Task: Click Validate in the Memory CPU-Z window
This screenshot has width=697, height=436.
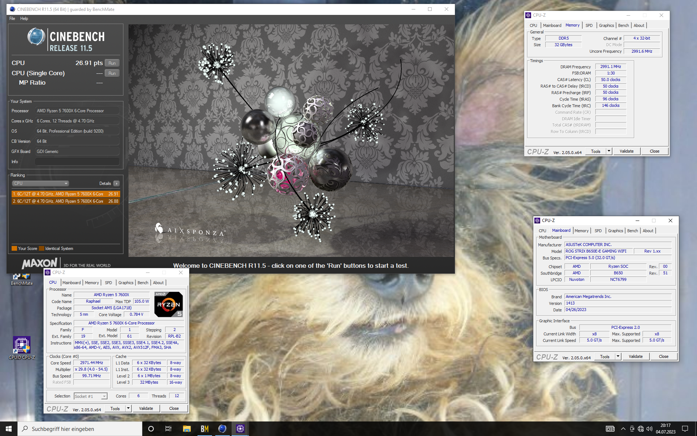Action: click(x=627, y=151)
